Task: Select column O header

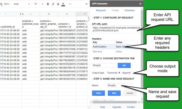Action: coord(82,14)
